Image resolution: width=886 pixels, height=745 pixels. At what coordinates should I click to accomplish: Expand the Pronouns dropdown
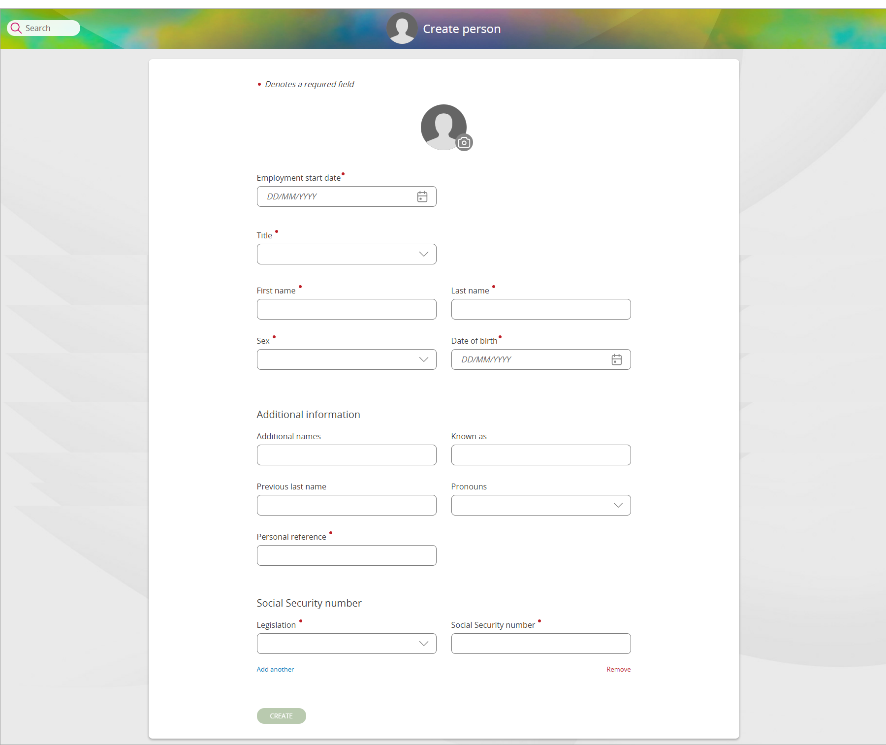(540, 505)
